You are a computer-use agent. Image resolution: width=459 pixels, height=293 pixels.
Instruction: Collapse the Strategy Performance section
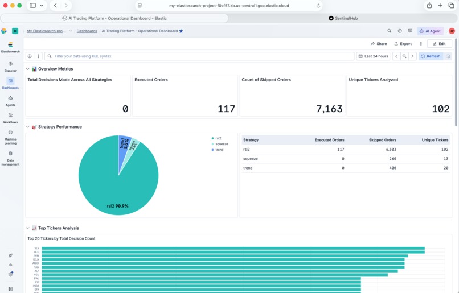coord(27,127)
